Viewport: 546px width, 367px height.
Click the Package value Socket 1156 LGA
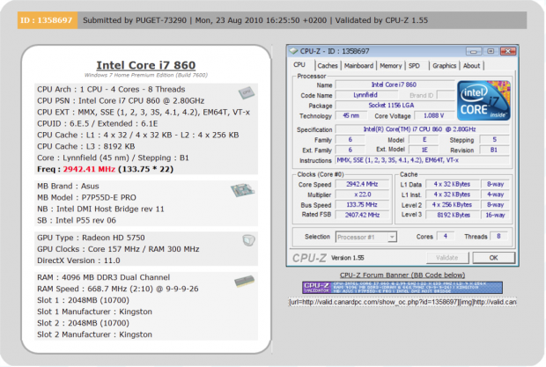pyautogui.click(x=395, y=106)
